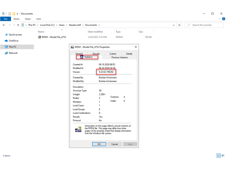Sort files by Date modified column
The height and width of the screenshot is (169, 226).
pos(95,32)
